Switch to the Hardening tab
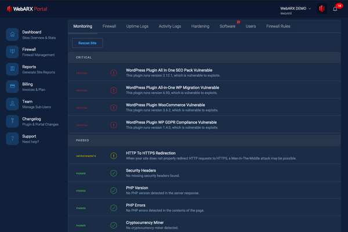The height and width of the screenshot is (232, 348). (200, 26)
